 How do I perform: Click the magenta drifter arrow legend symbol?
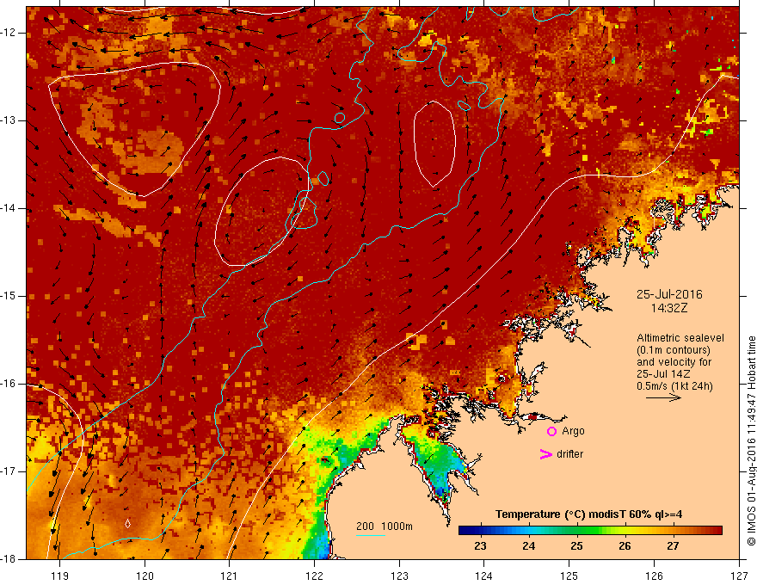click(x=546, y=454)
